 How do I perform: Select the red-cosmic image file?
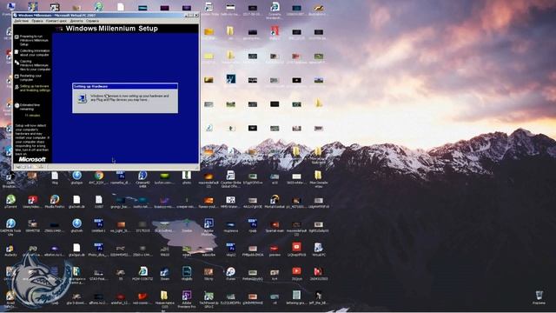tap(142, 298)
